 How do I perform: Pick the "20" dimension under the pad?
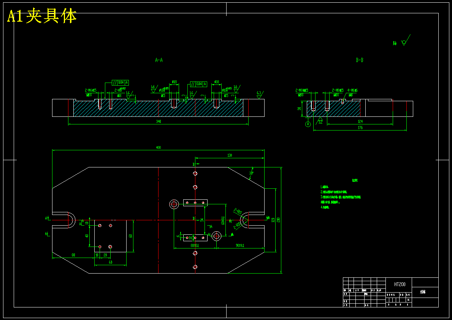tap(105, 255)
